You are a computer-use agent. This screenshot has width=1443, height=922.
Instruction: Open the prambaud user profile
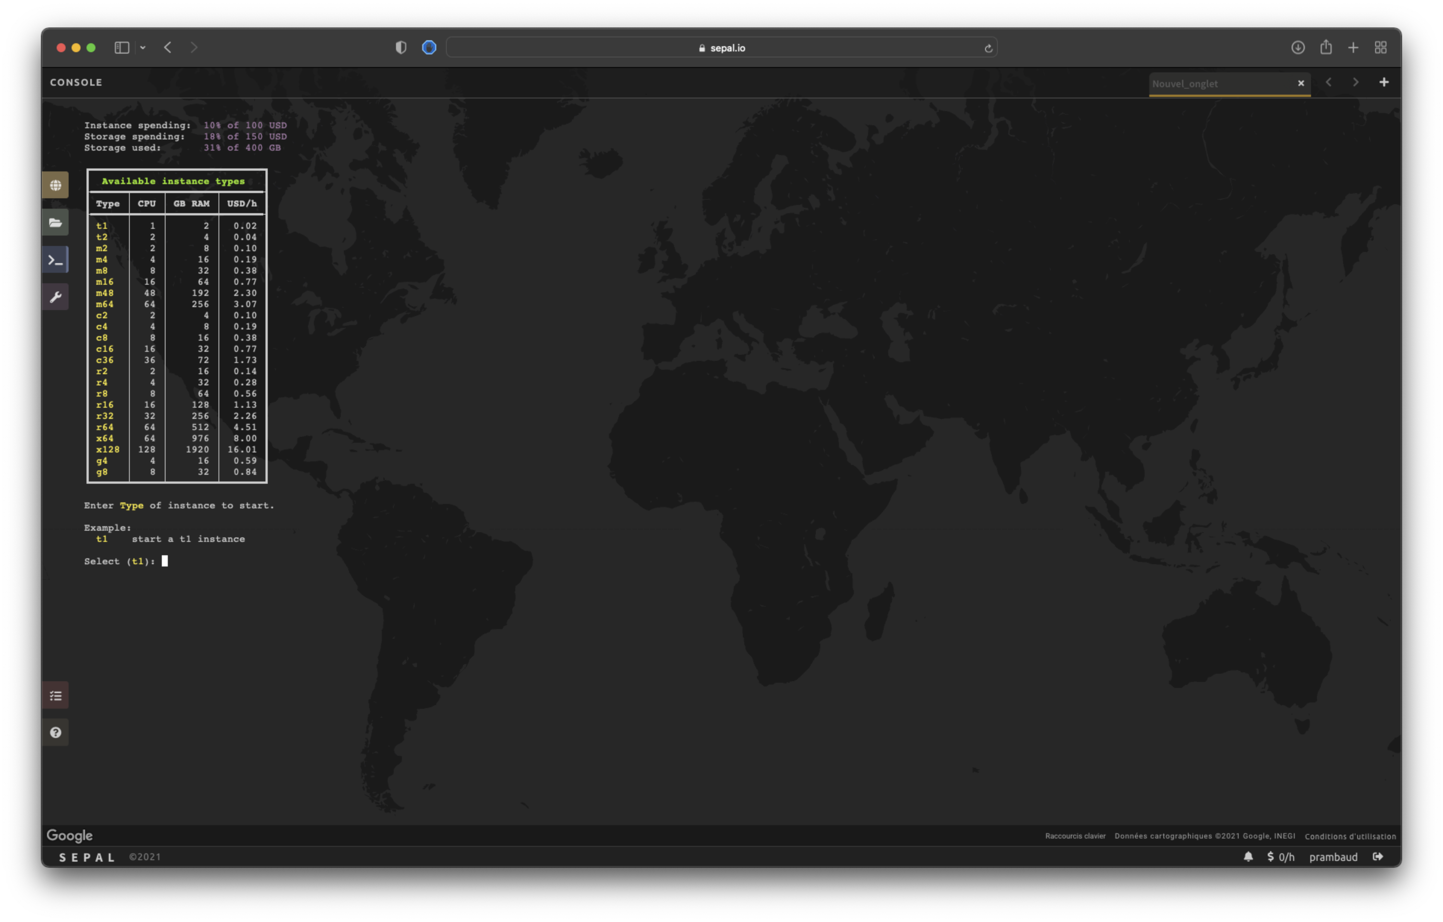pos(1333,857)
